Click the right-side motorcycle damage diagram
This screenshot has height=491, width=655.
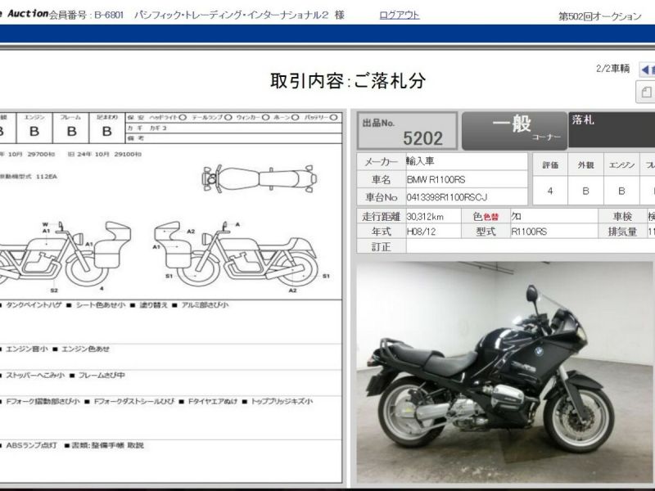pos(236,253)
